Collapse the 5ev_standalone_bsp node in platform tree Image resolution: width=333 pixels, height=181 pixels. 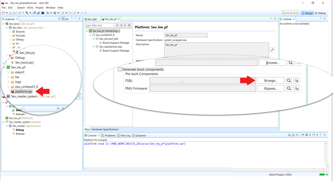94,47
